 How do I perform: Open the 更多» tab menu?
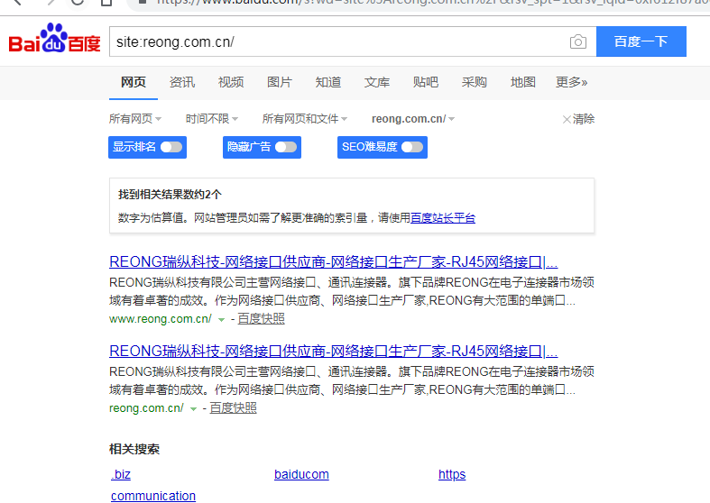571,82
